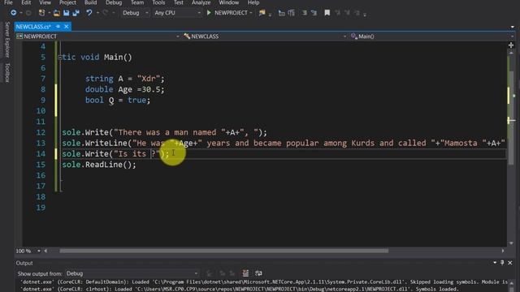This screenshot has width=520, height=292.
Task: Decrease line indent in toolbar
Action: (304, 13)
